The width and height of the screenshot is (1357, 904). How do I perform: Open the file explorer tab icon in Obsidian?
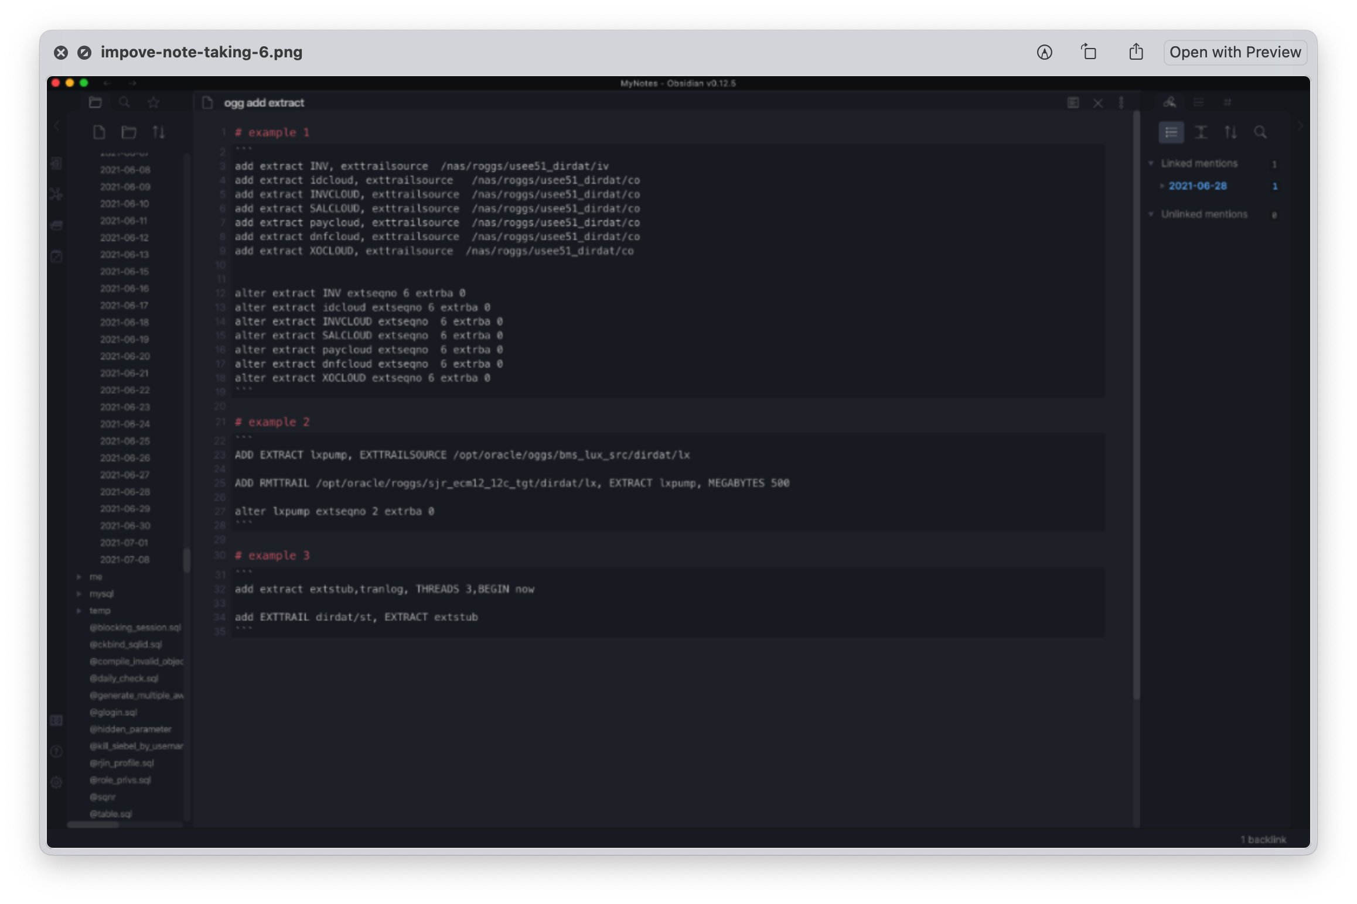point(96,102)
